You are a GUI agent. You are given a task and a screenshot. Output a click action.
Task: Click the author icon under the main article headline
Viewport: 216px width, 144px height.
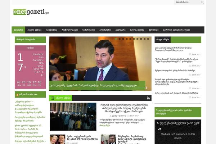click(x=111, y=116)
